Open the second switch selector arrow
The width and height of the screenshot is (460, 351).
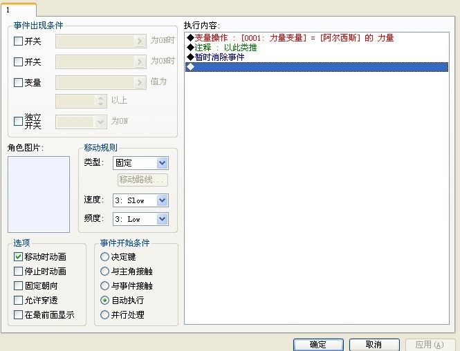(x=140, y=61)
